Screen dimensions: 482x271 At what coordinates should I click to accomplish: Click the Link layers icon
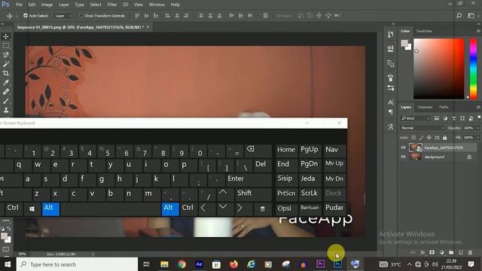point(413,252)
